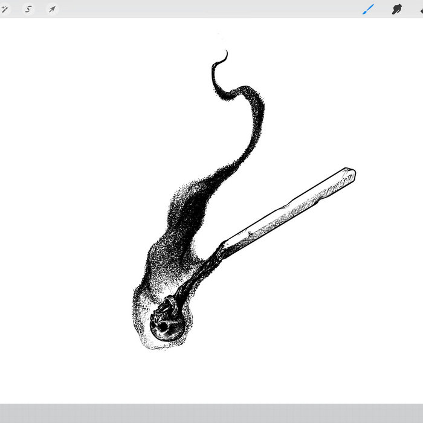This screenshot has height=423, width=423.
Task: Select the Transform arrow tool
Action: click(52, 9)
